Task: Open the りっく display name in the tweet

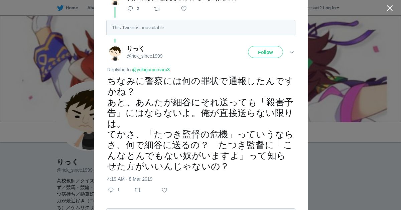Action: click(135, 49)
